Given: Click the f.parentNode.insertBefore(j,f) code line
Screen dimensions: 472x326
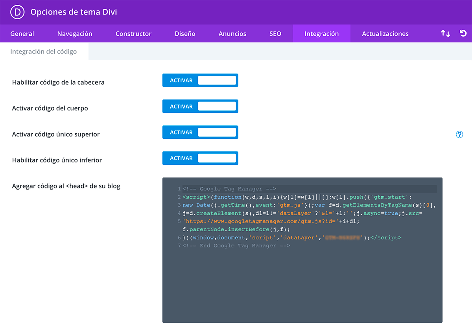Looking at the screenshot, I should pos(236,229).
